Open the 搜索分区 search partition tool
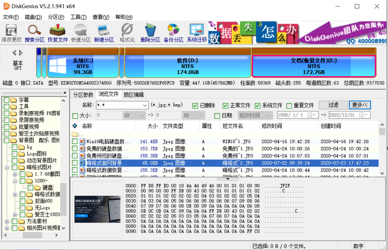Screen dimensions: 388x250 click(34, 33)
